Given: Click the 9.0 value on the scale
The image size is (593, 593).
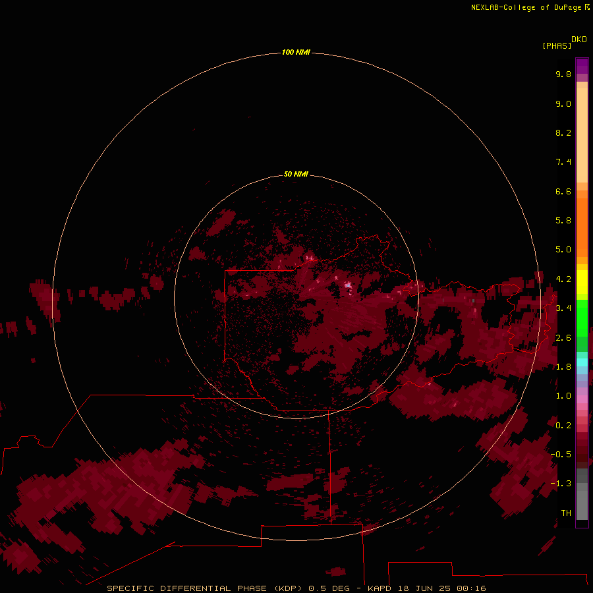Looking at the screenshot, I should pos(563,103).
